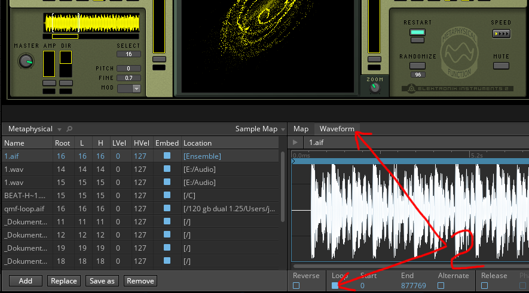The width and height of the screenshot is (529, 293).
Task: Click the yellow loop range bar under waveform
Action: point(65,36)
